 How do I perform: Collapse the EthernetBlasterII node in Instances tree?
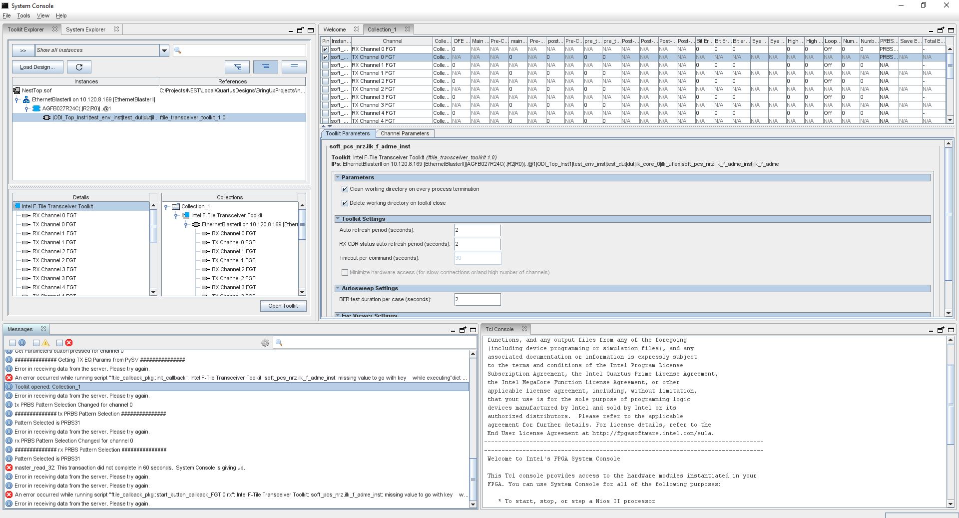pos(16,100)
